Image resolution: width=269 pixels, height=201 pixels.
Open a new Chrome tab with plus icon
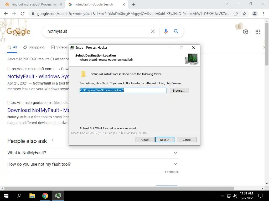pos(134,4)
